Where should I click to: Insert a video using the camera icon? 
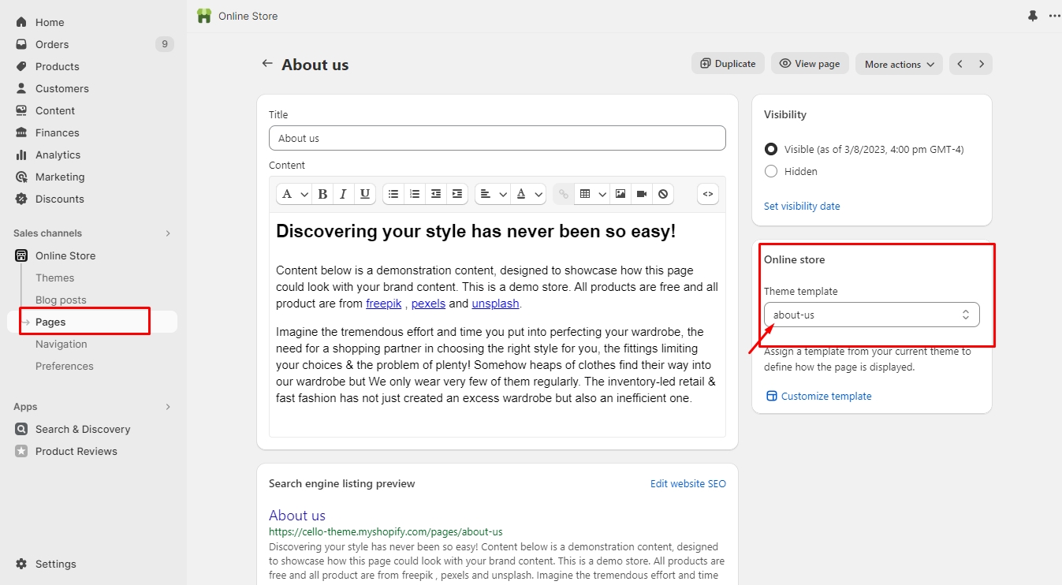[x=642, y=194]
